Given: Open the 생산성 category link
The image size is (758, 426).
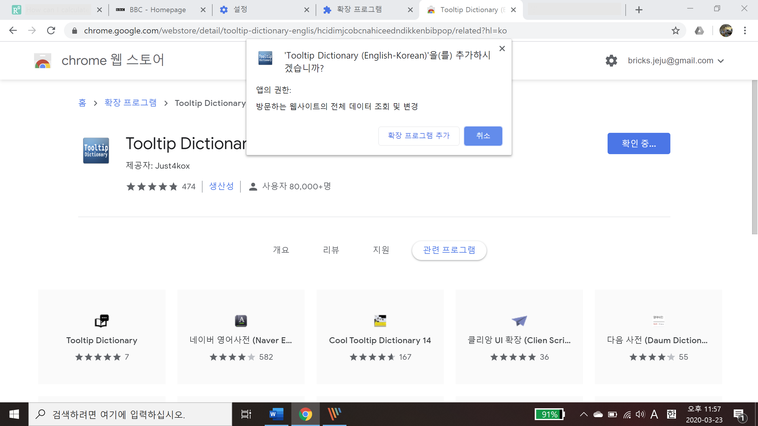Looking at the screenshot, I should pos(221,186).
